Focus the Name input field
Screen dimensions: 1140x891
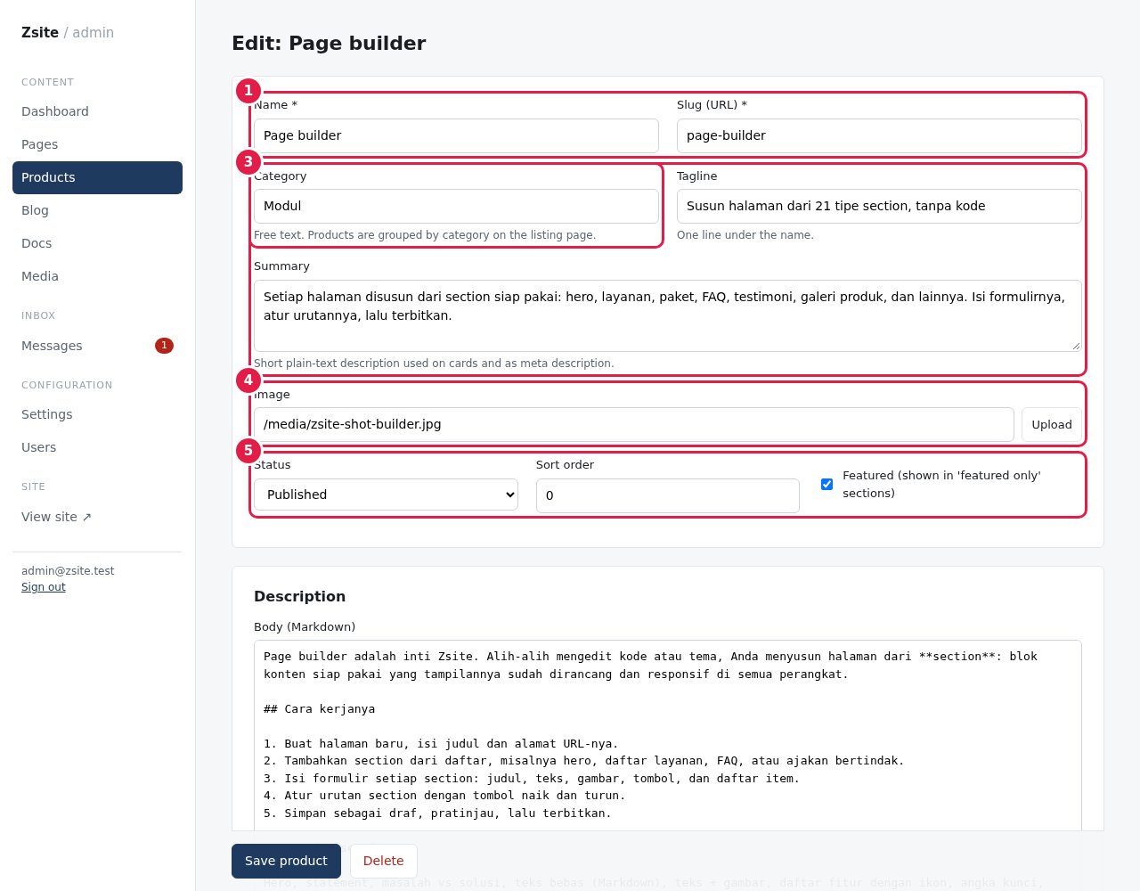[456, 135]
